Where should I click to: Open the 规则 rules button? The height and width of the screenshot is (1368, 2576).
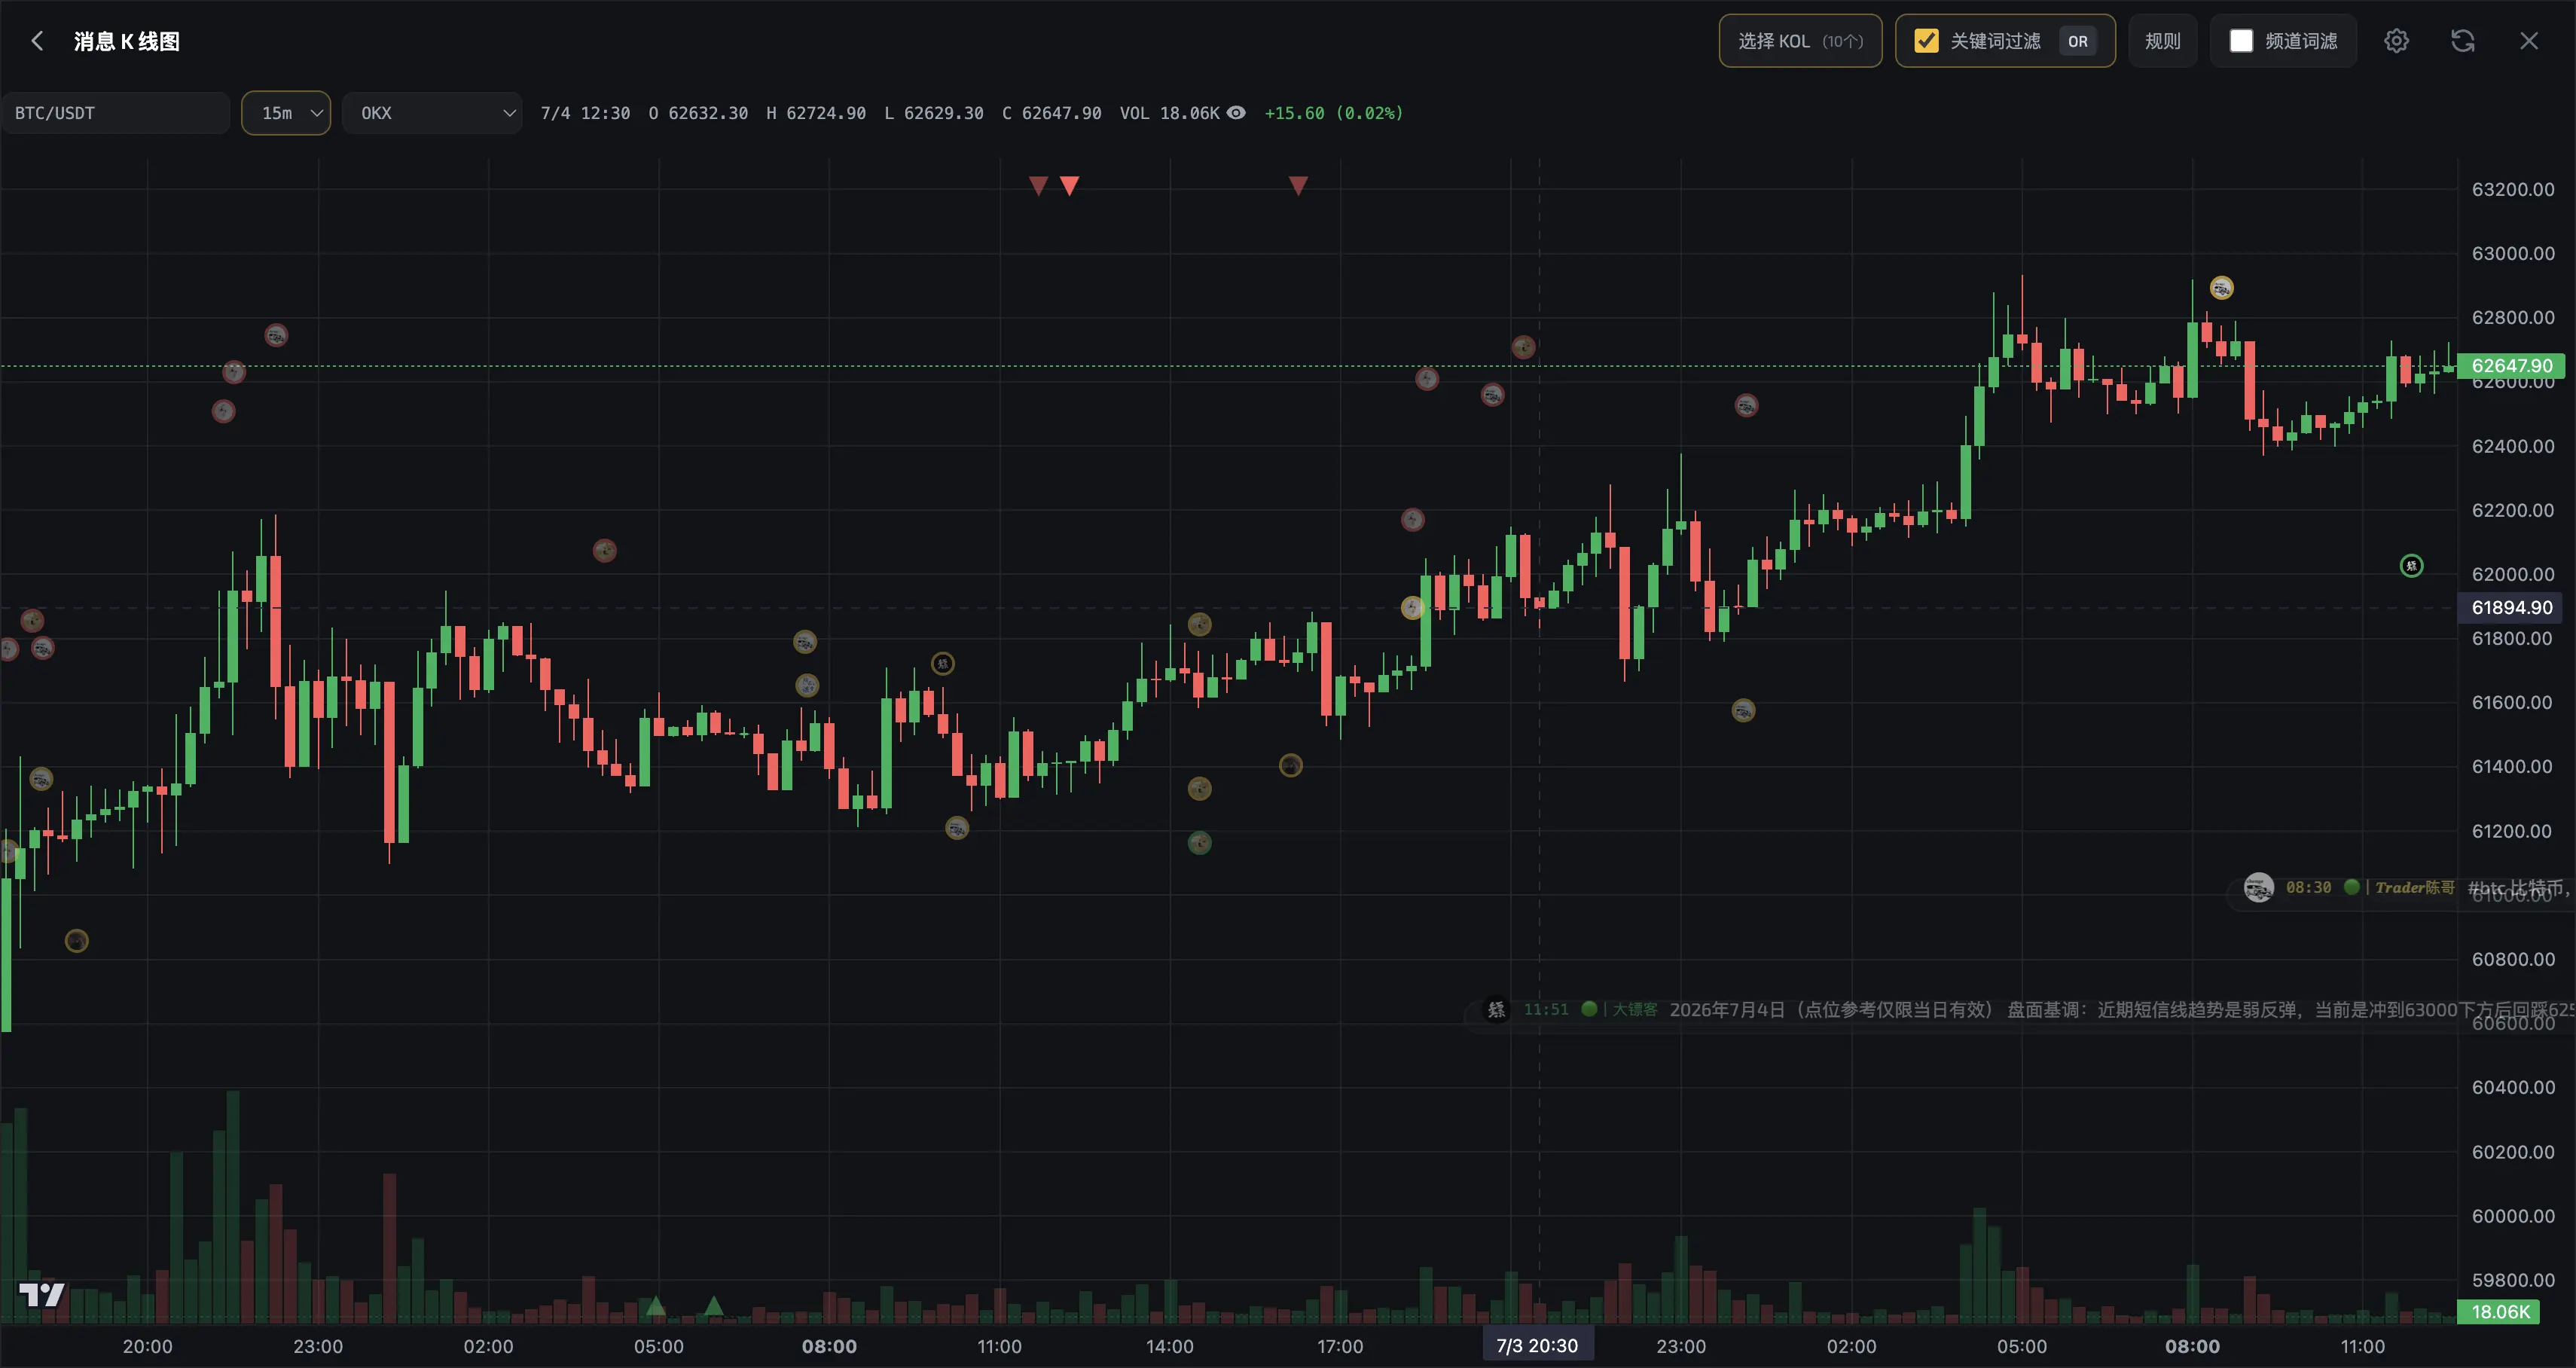point(2162,41)
